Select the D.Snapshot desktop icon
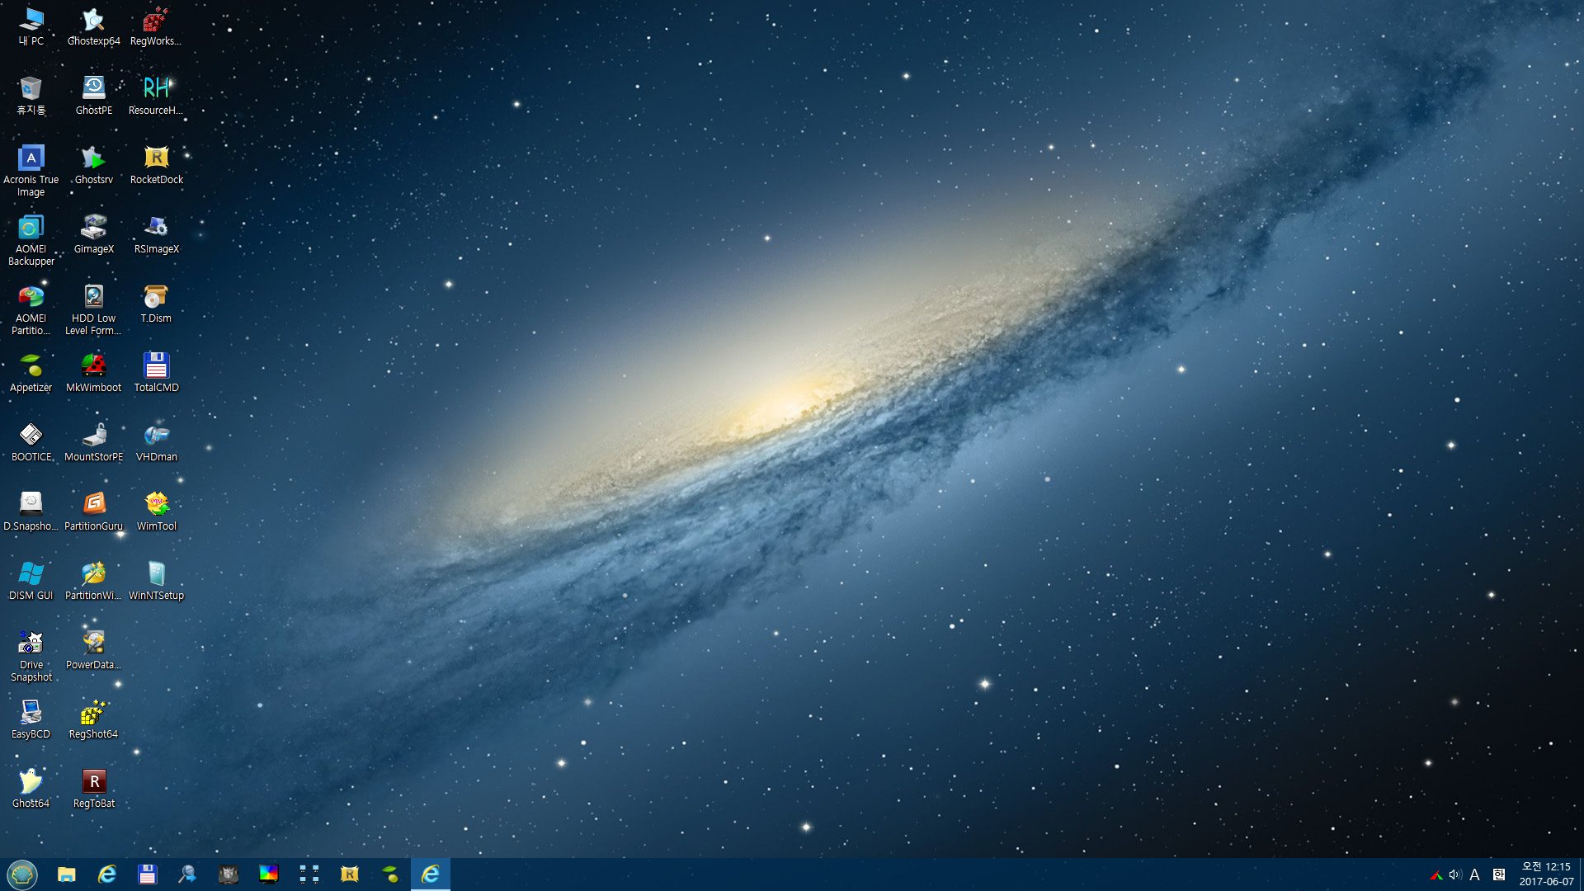The image size is (1584, 891). (31, 511)
